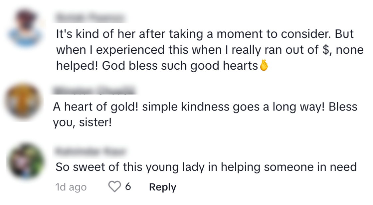Click avatar beside "A heart of gold!" comment
The width and height of the screenshot is (373, 205).
click(x=23, y=101)
